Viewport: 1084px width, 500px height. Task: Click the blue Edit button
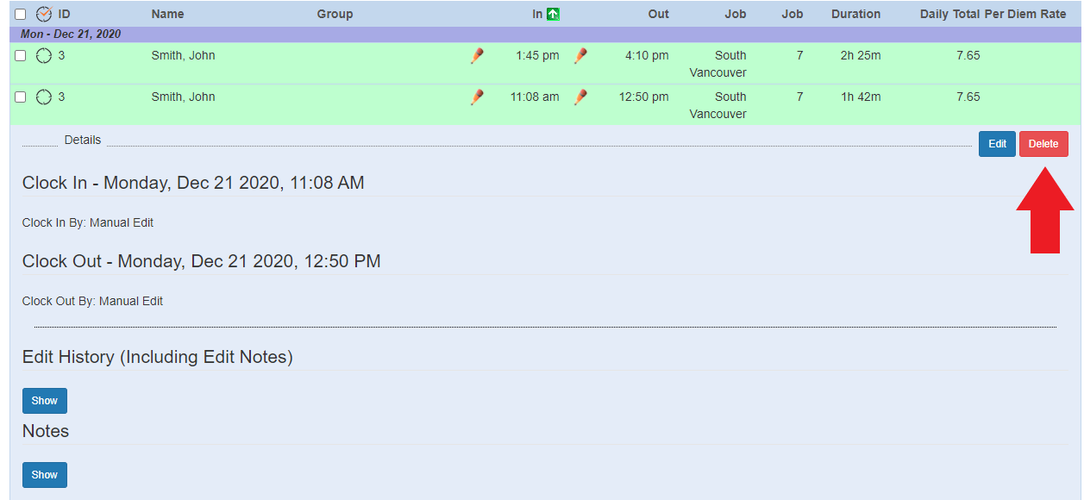click(x=997, y=144)
